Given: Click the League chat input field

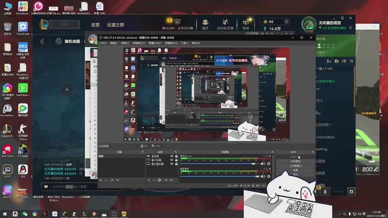Looking at the screenshot, I should click(x=81, y=187).
